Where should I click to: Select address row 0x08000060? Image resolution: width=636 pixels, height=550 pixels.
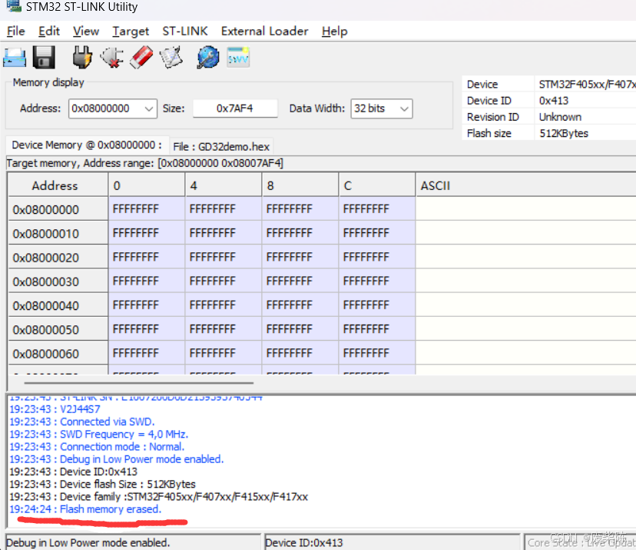click(x=58, y=353)
